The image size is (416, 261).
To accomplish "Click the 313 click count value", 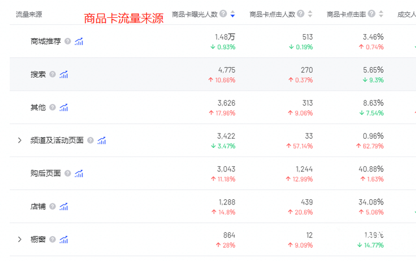I will pyautogui.click(x=307, y=103).
